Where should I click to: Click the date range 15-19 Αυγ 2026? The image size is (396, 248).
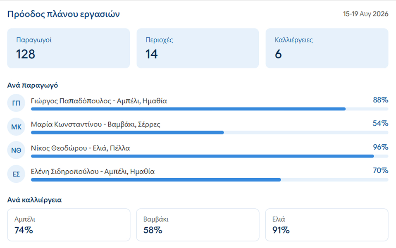tap(365, 14)
